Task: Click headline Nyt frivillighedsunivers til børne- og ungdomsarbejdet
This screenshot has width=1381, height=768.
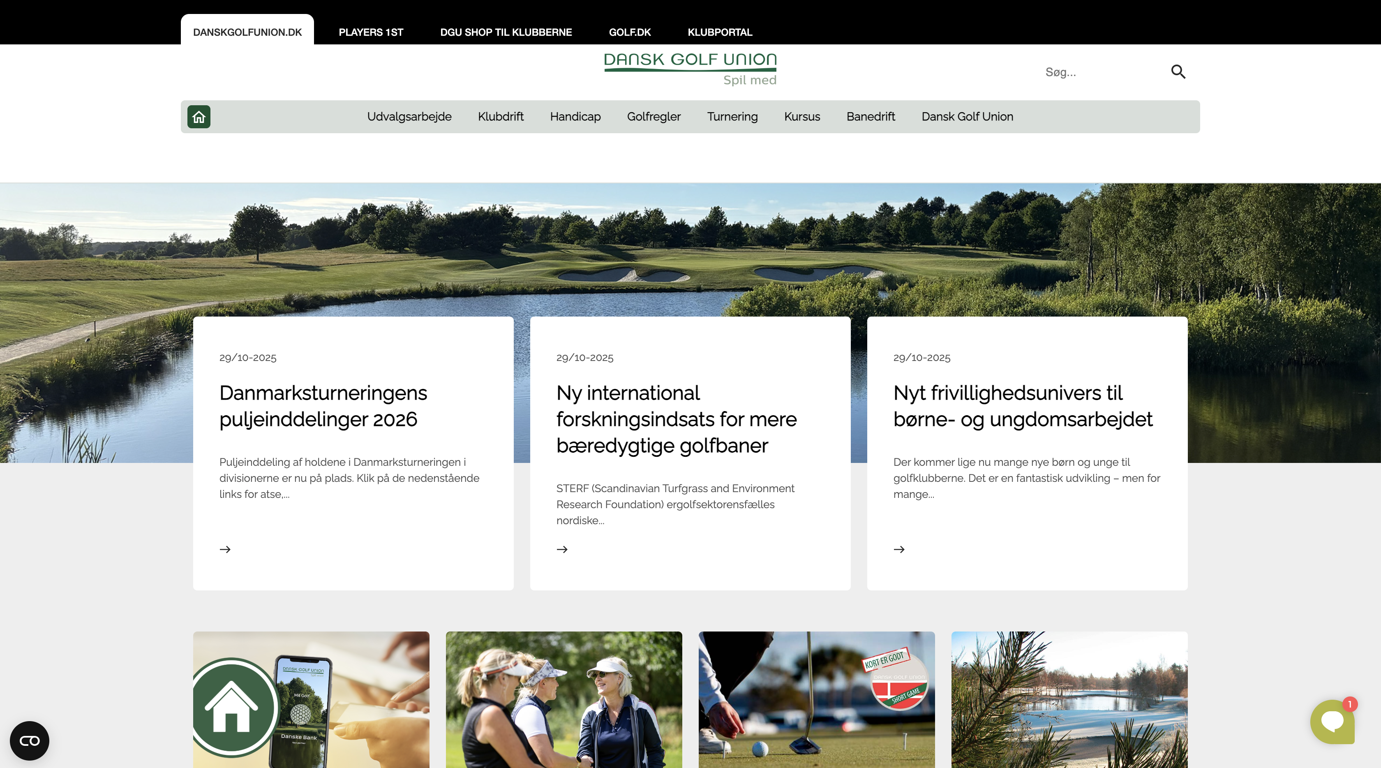Action: pyautogui.click(x=1022, y=406)
